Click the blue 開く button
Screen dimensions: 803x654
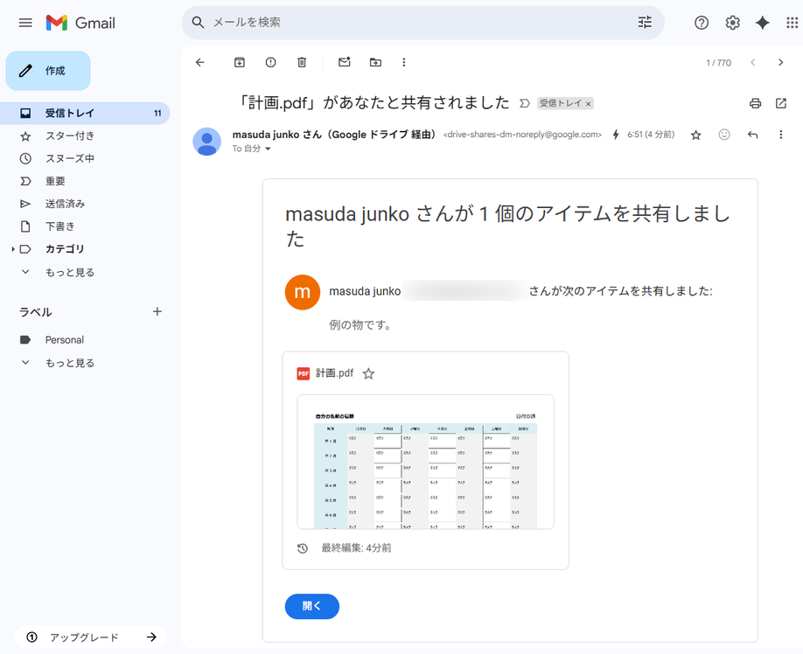point(311,606)
